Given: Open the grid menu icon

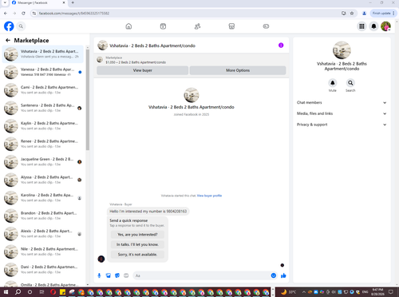Looking at the screenshot, I should (361, 26).
